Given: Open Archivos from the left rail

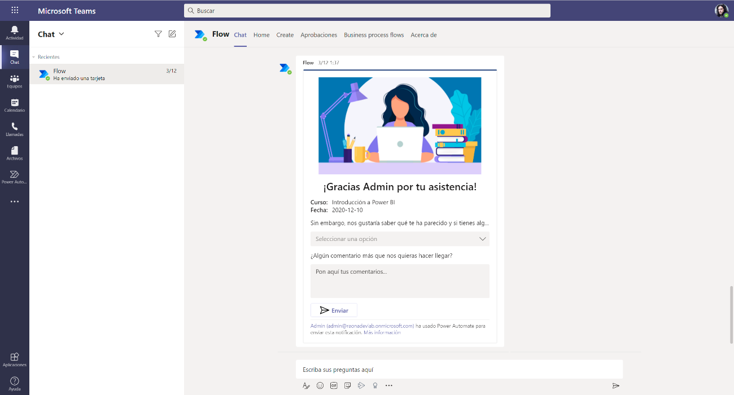Looking at the screenshot, I should [x=14, y=152].
